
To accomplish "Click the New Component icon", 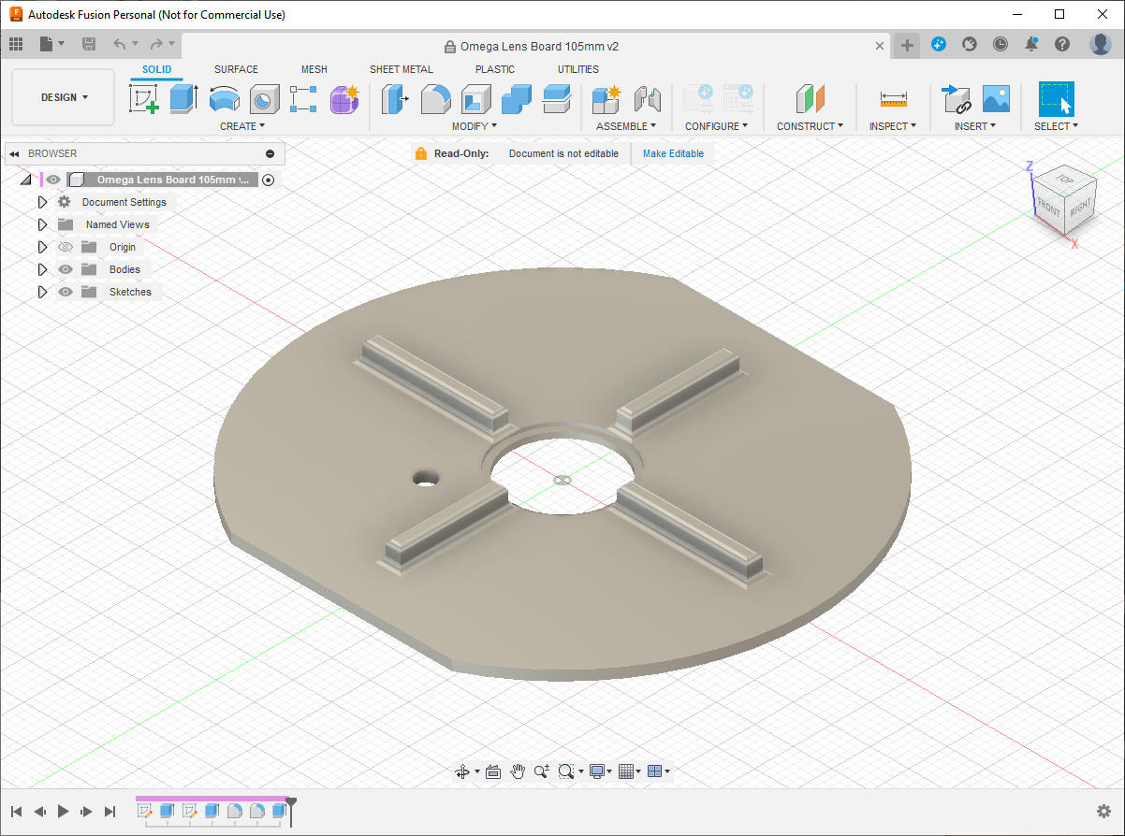I will [x=606, y=98].
